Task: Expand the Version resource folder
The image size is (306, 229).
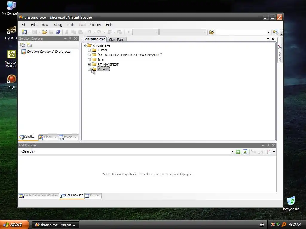Action: [x=89, y=69]
